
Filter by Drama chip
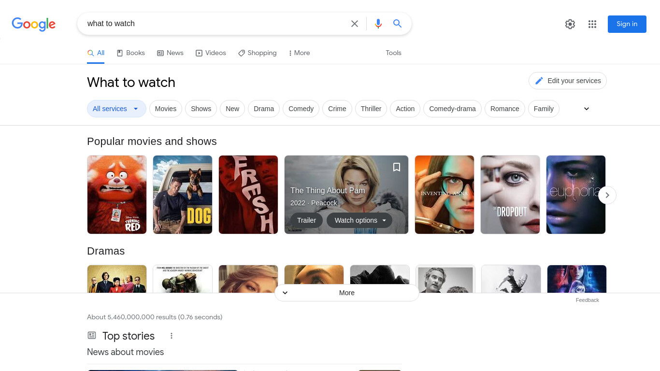264,109
